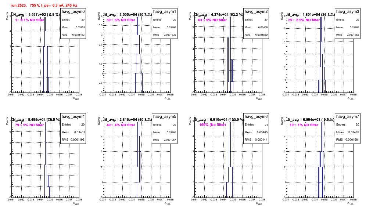
Task: Pick the magenta '40± 4% ND filter' label
Action: pyautogui.click(x=121, y=125)
